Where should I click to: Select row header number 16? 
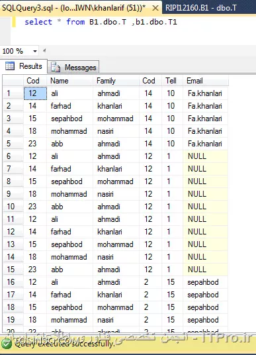pyautogui.click(x=13, y=282)
